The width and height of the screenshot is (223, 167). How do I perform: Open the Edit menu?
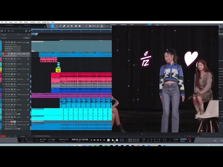(x=6, y=22)
